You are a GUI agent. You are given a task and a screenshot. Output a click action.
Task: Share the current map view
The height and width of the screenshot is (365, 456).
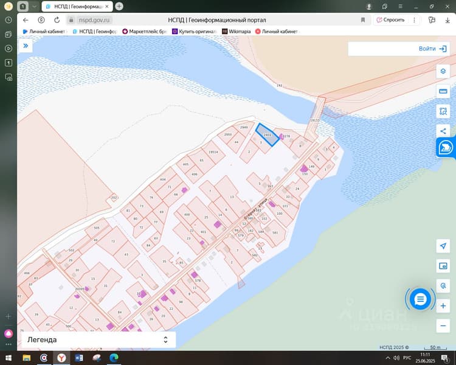(x=443, y=131)
